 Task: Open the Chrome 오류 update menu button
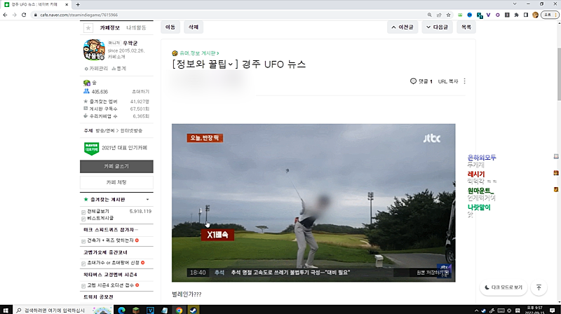pos(550,15)
